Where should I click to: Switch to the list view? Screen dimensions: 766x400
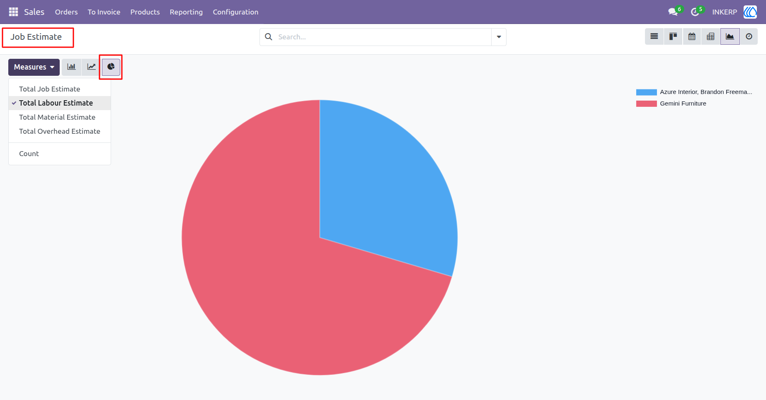tap(654, 36)
